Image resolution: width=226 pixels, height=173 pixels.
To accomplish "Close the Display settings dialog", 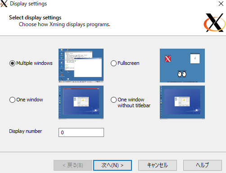I will click(x=221, y=4).
